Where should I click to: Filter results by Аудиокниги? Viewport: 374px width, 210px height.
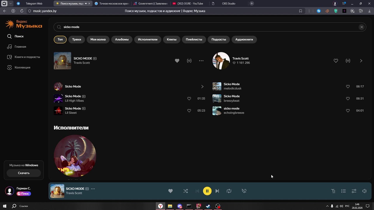(x=244, y=39)
